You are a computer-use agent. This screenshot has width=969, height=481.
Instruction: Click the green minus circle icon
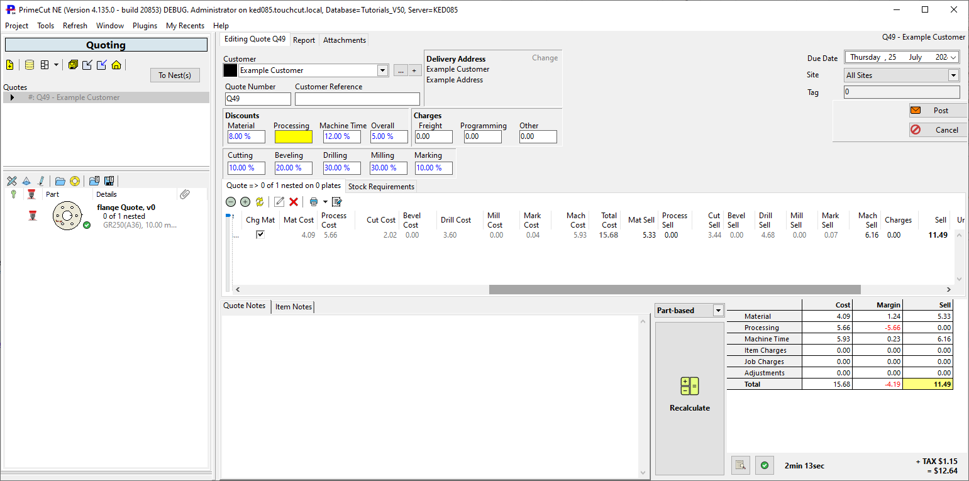coord(230,202)
